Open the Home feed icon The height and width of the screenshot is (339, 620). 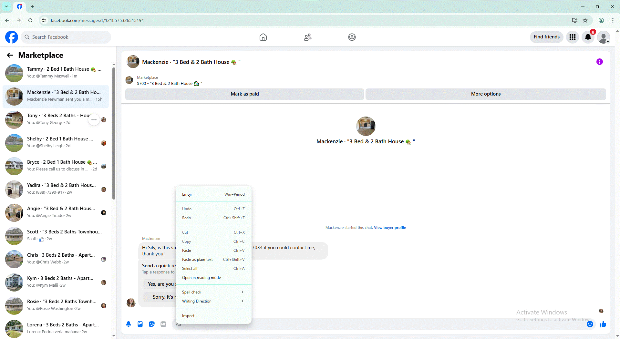(263, 37)
